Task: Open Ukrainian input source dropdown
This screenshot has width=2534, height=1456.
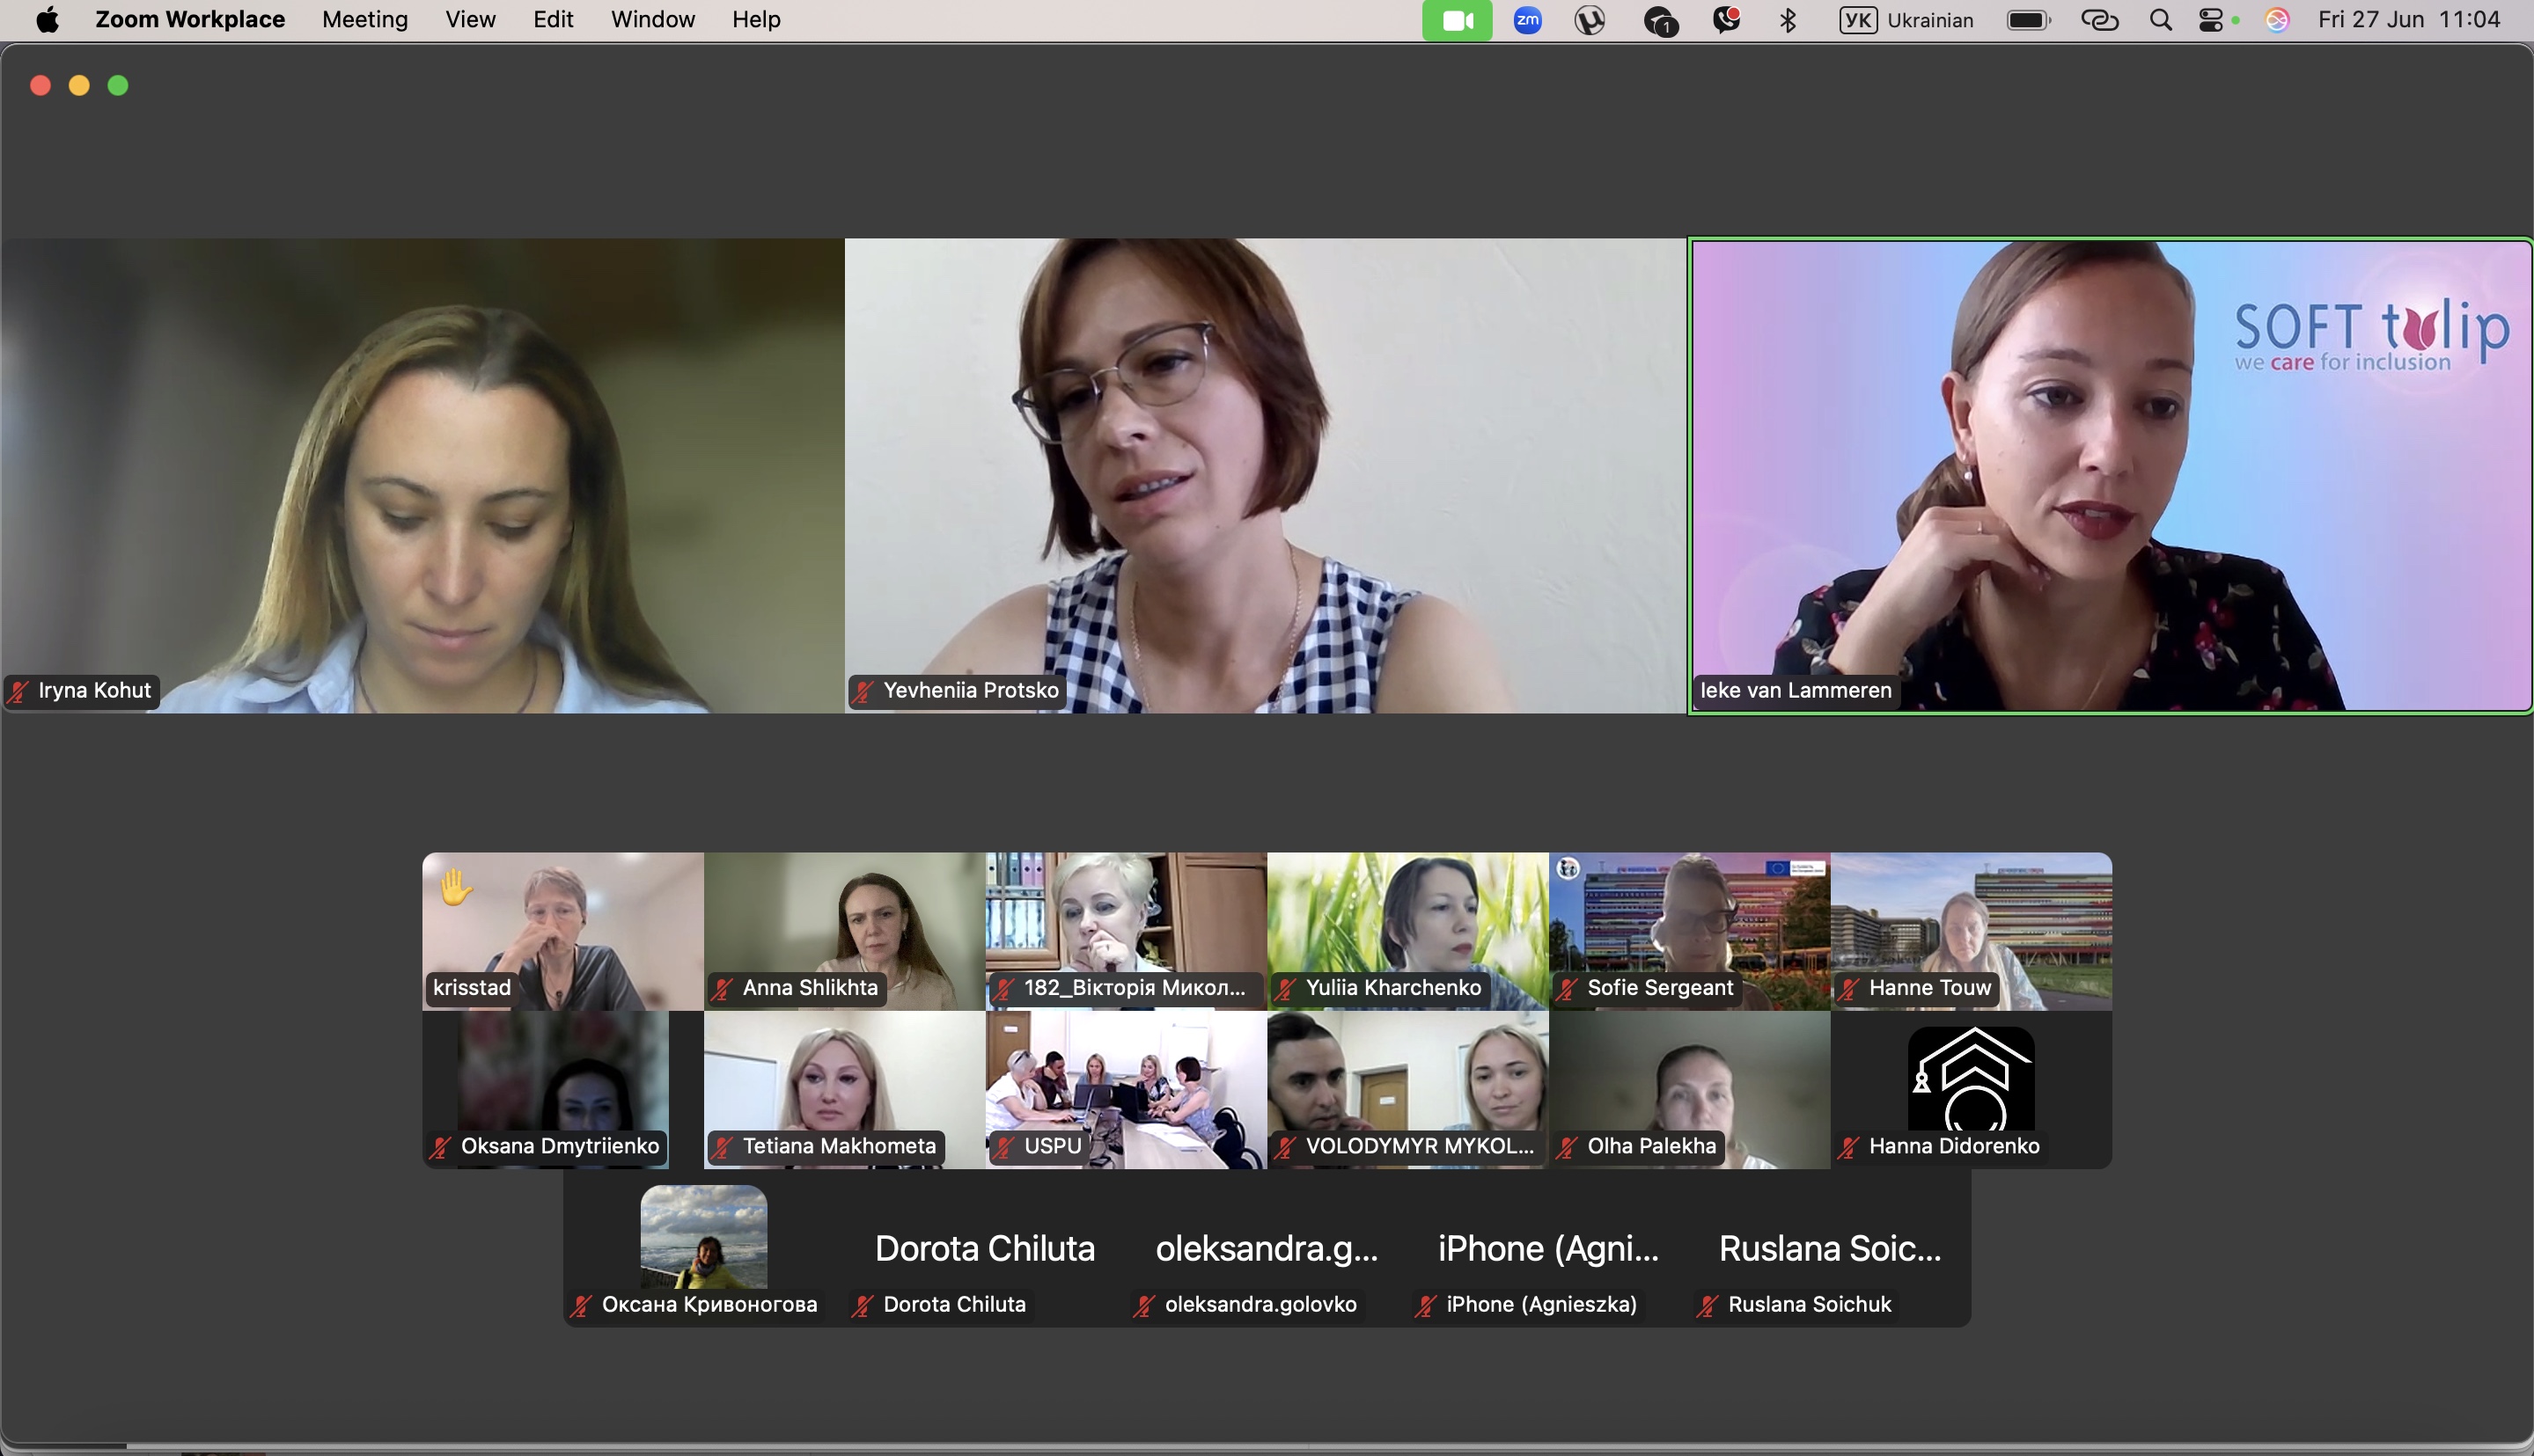Action: 1906,20
